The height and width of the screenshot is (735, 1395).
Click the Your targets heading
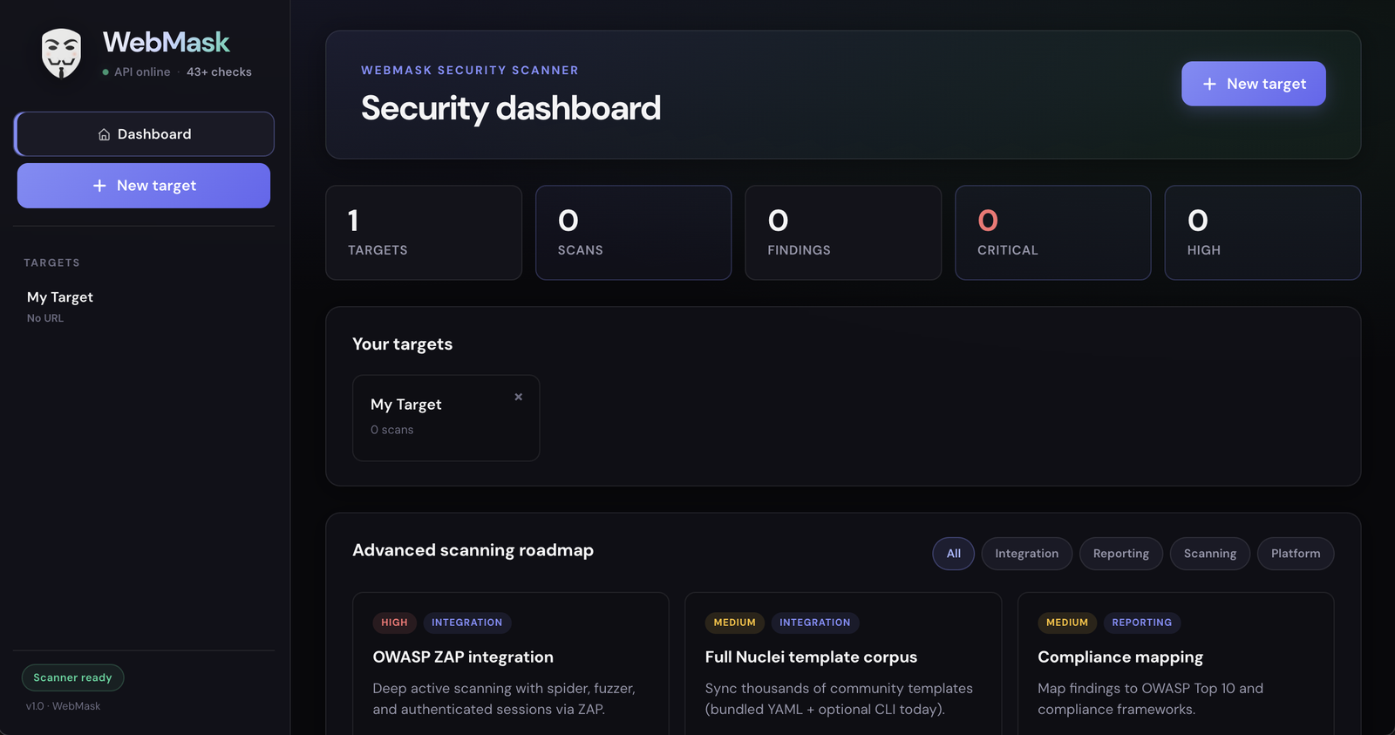[402, 344]
